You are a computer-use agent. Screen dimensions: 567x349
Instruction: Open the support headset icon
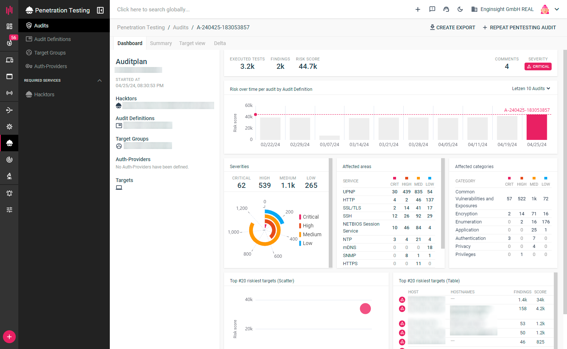click(x=446, y=10)
